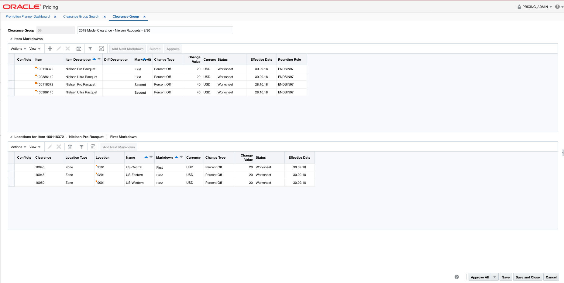
Task: Switch to the Clearance Group Search tab
Action: (81, 16)
